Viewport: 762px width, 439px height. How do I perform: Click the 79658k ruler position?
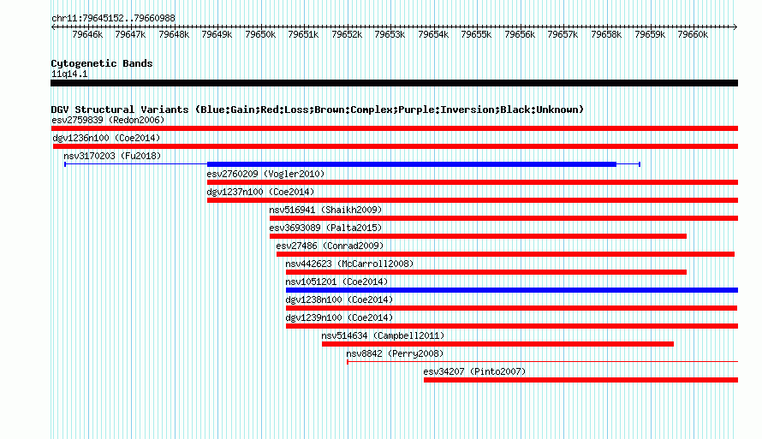[x=606, y=34]
